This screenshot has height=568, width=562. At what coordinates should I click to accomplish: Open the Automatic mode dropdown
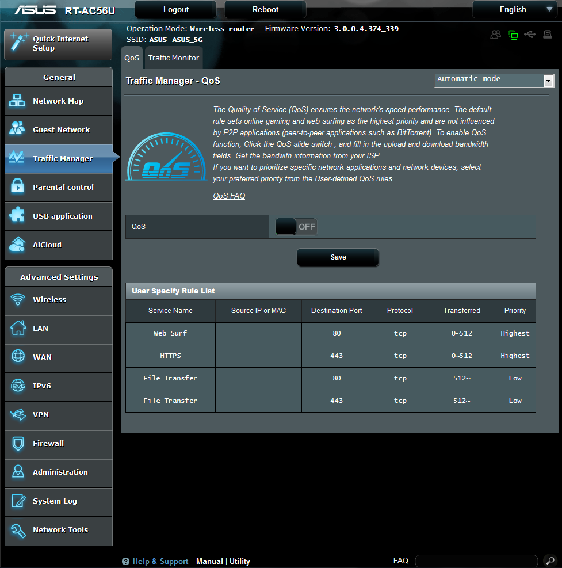tap(494, 81)
